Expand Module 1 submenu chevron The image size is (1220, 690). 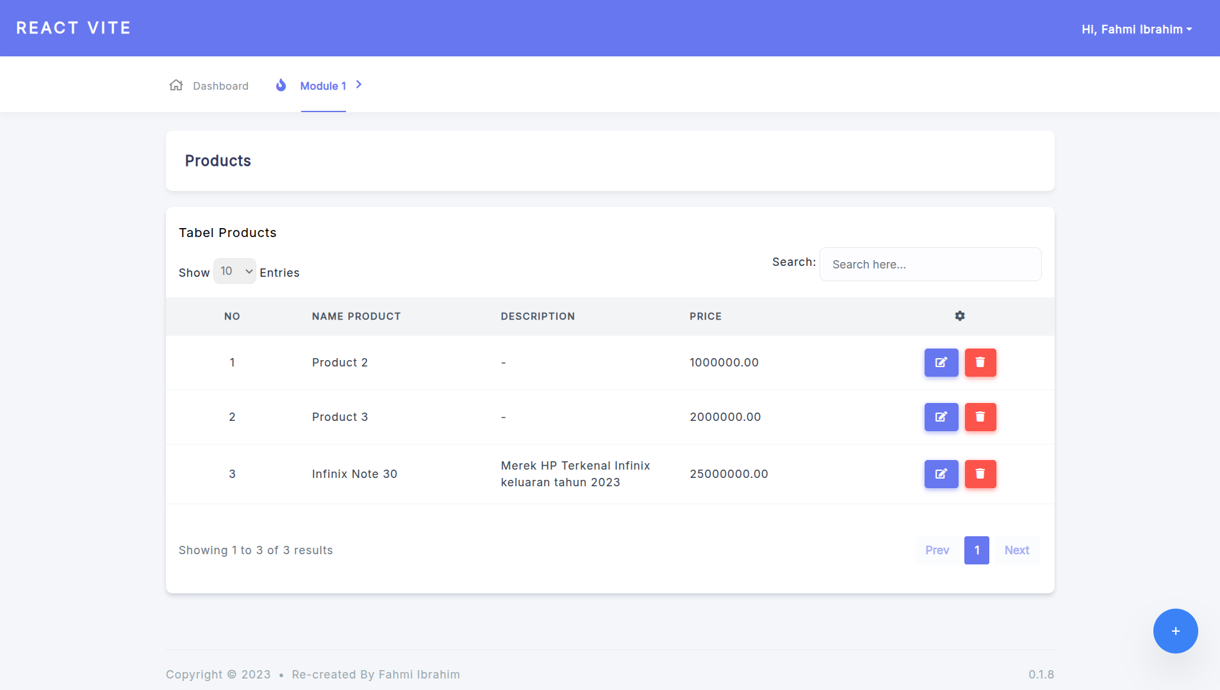point(359,85)
